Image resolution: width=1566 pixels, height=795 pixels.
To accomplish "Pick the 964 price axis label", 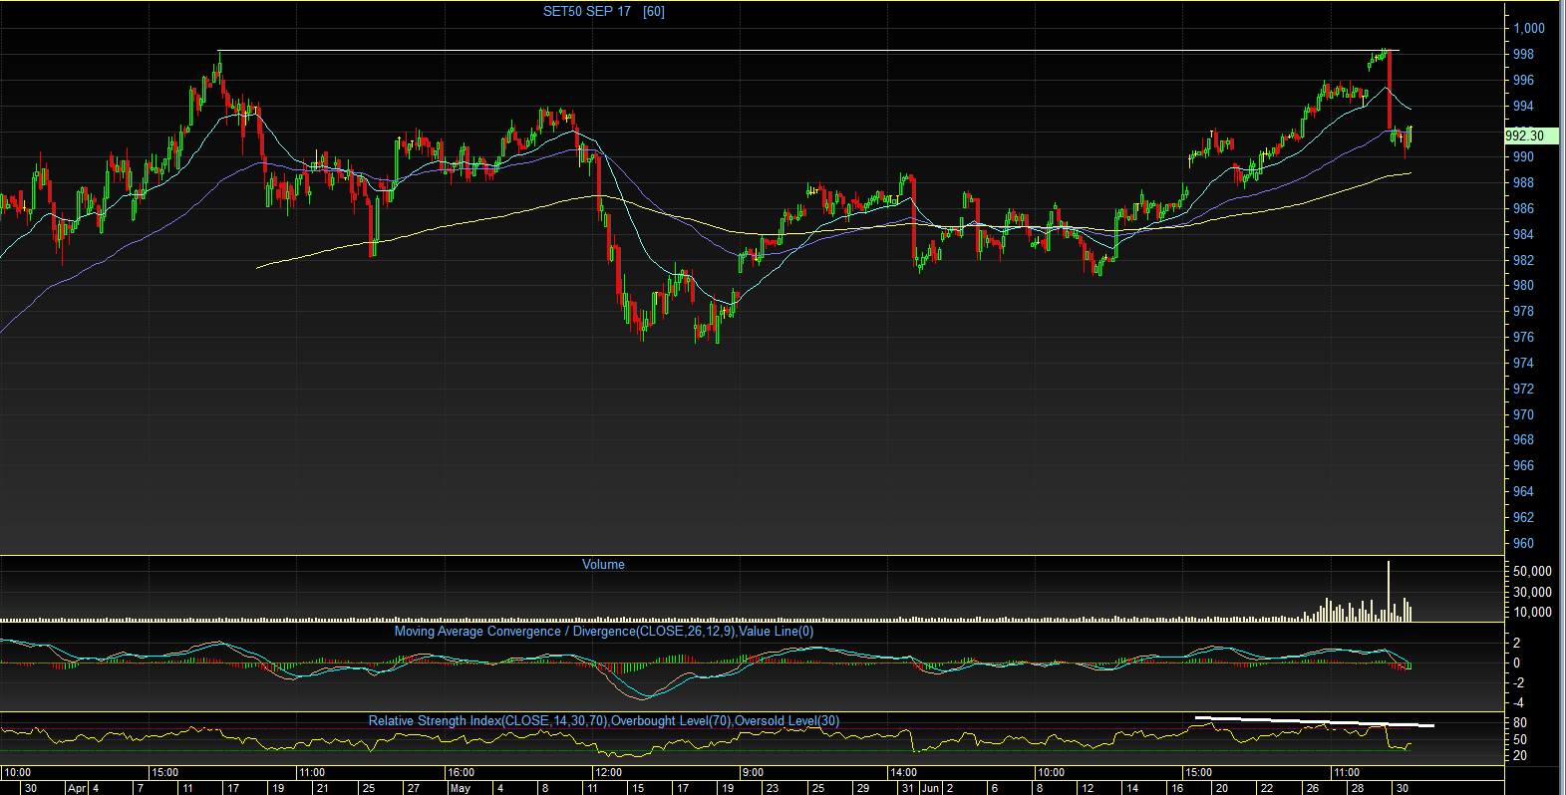I will tap(1523, 491).
